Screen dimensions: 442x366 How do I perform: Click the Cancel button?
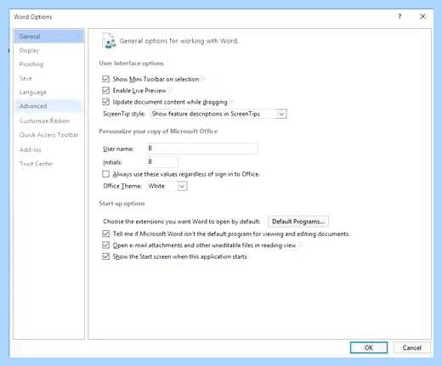tap(411, 347)
